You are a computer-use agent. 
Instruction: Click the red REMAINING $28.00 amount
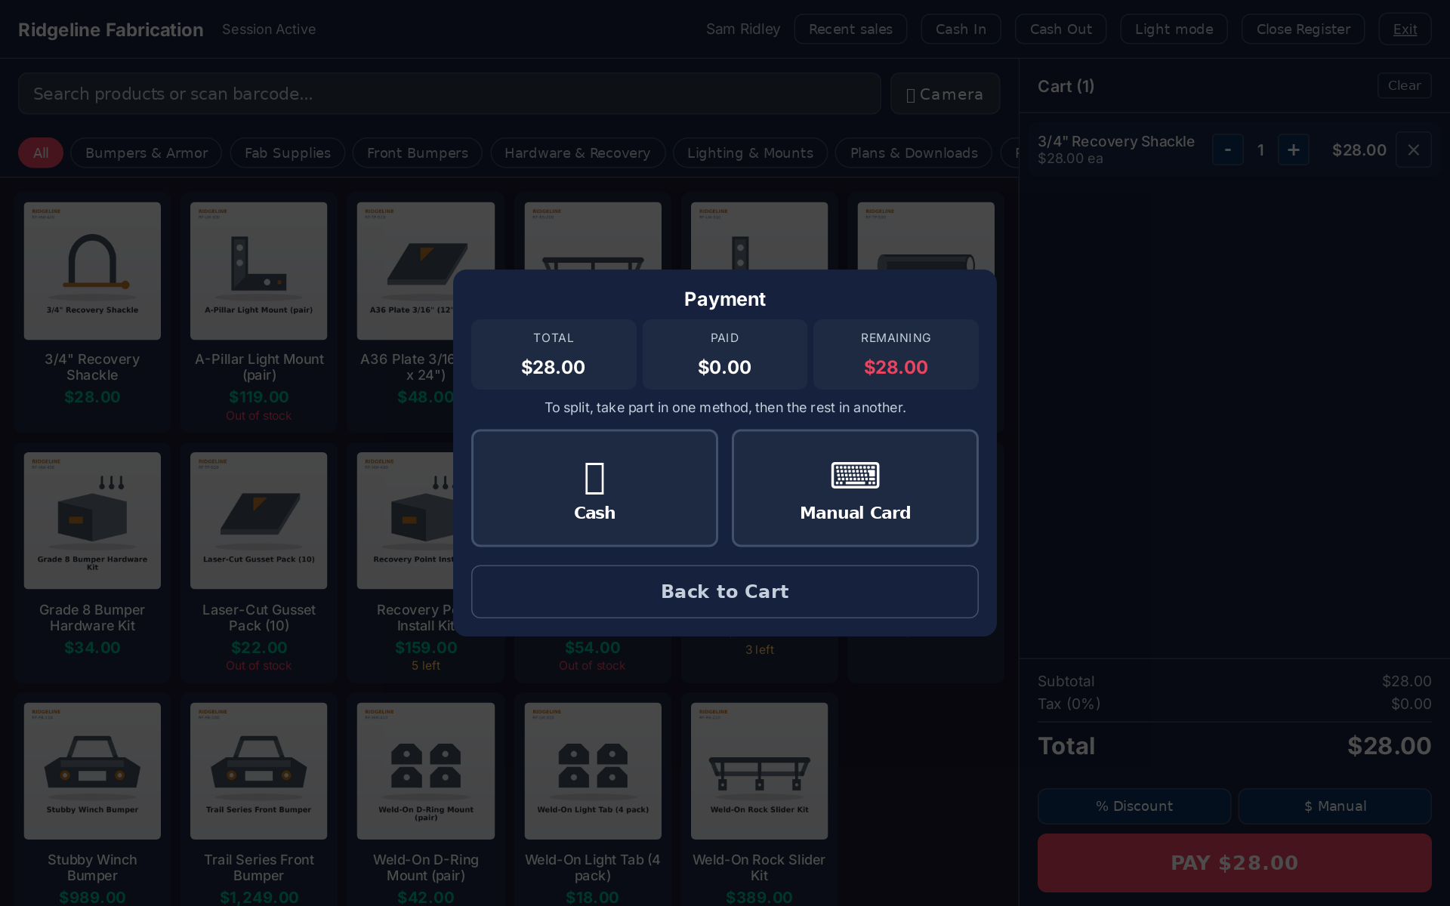[896, 368]
